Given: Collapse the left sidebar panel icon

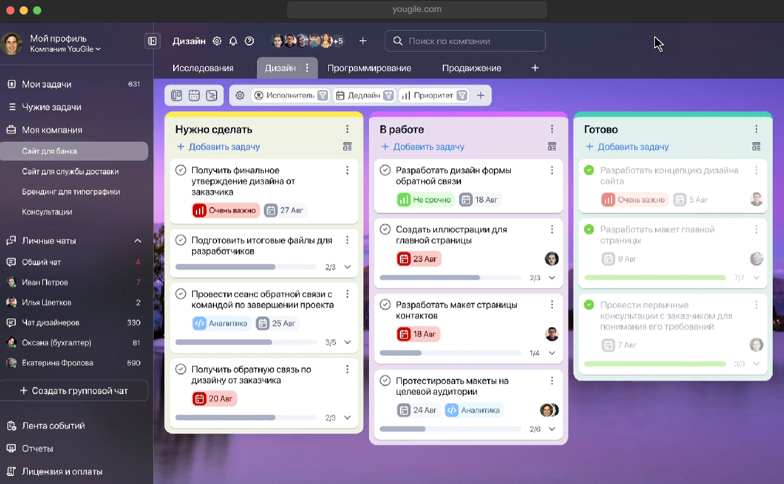Looking at the screenshot, I should point(152,41).
